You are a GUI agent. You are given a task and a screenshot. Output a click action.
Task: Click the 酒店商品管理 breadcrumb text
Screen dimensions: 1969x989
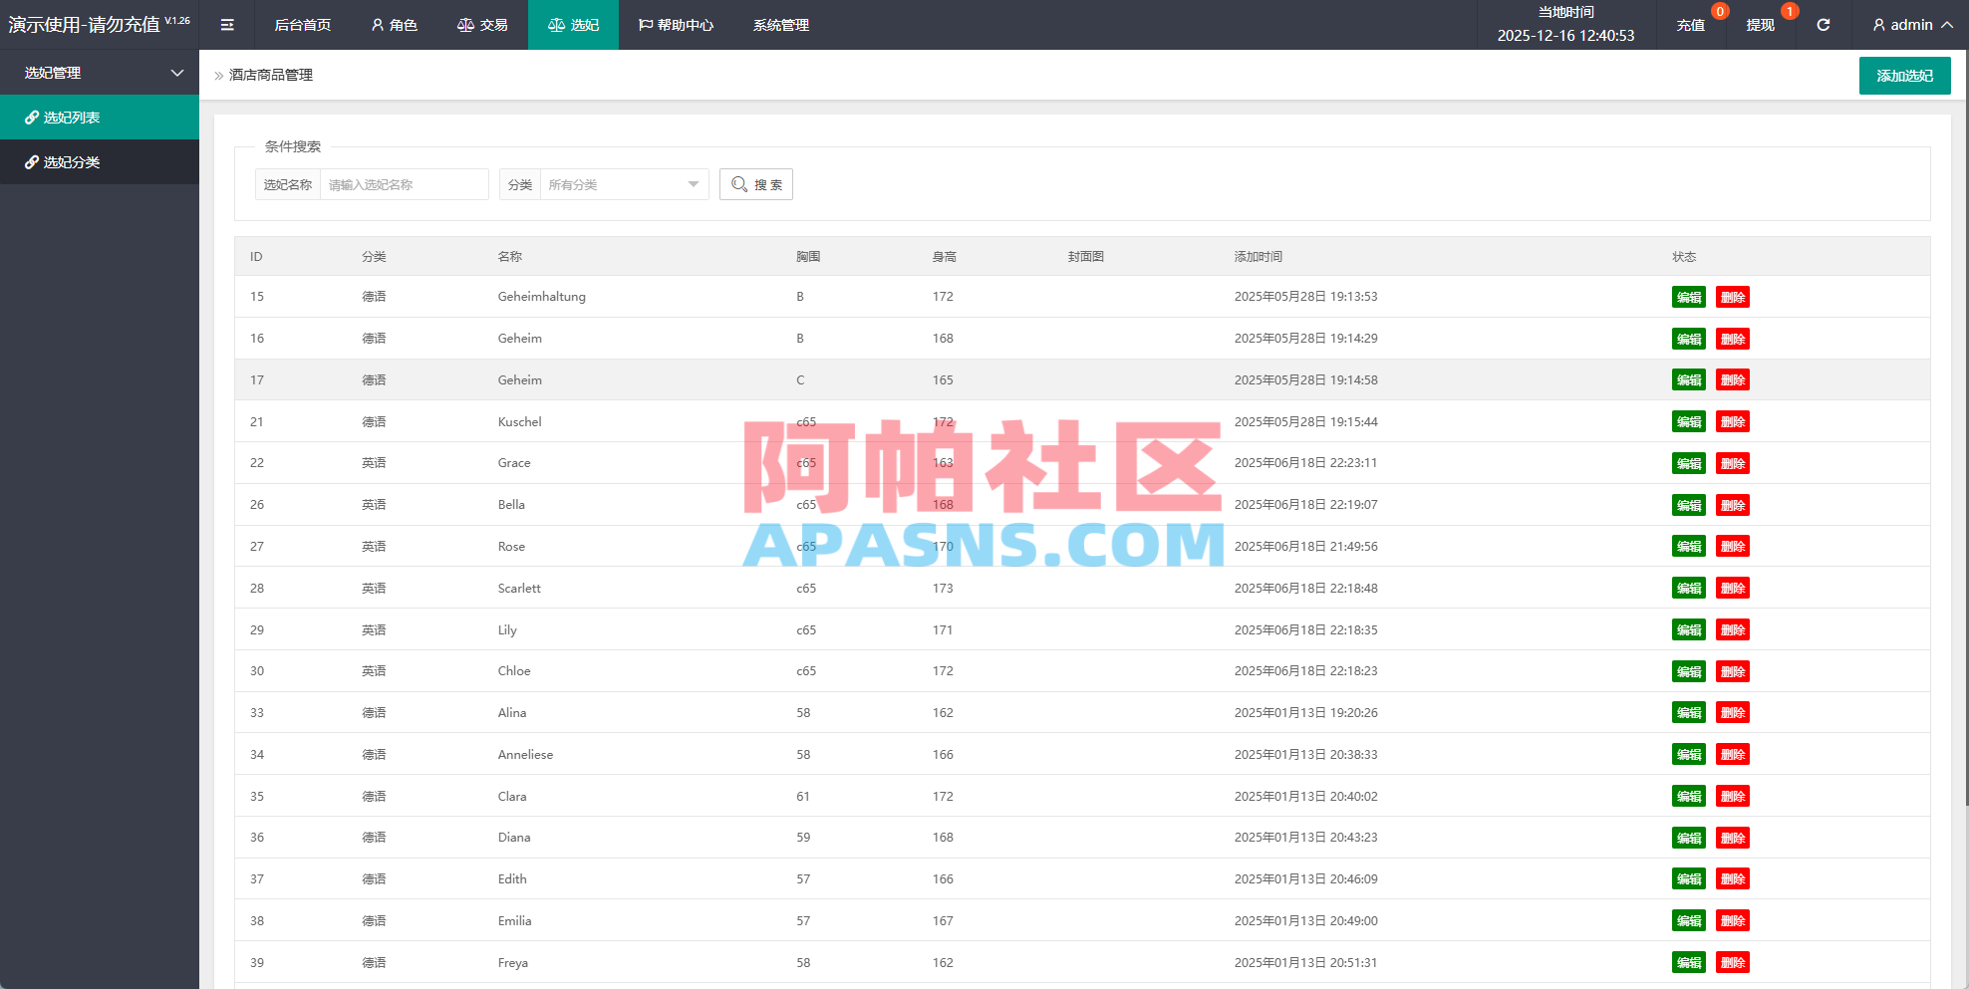coord(271,75)
